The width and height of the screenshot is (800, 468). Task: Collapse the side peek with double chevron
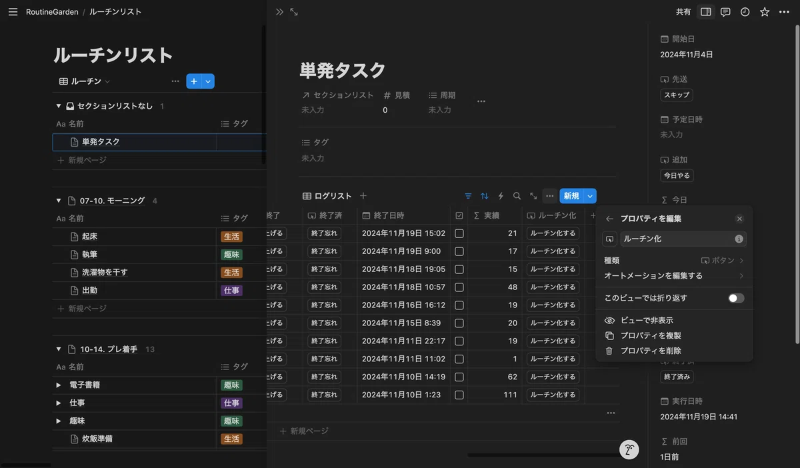tap(279, 12)
